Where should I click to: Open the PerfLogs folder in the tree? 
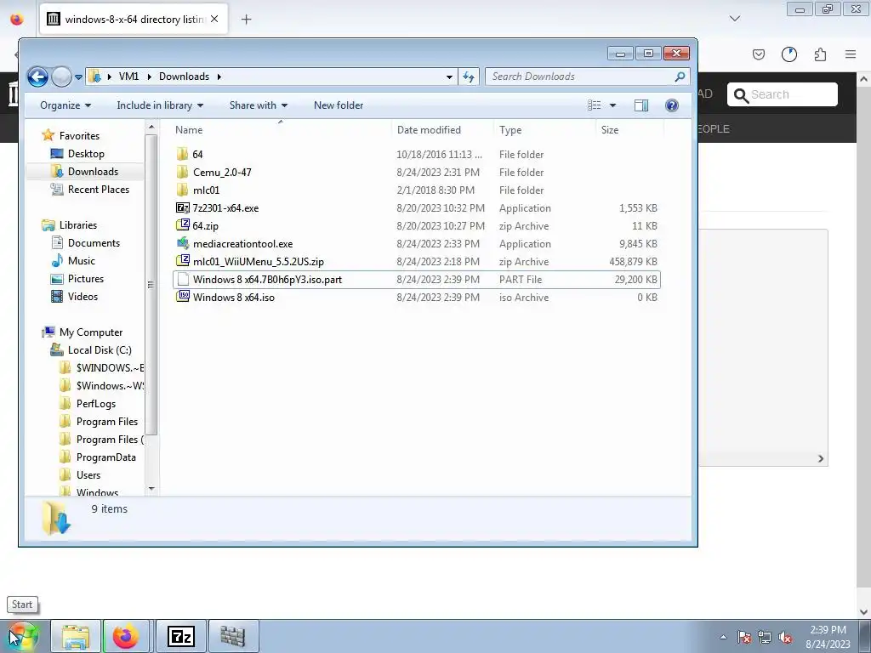pyautogui.click(x=95, y=404)
